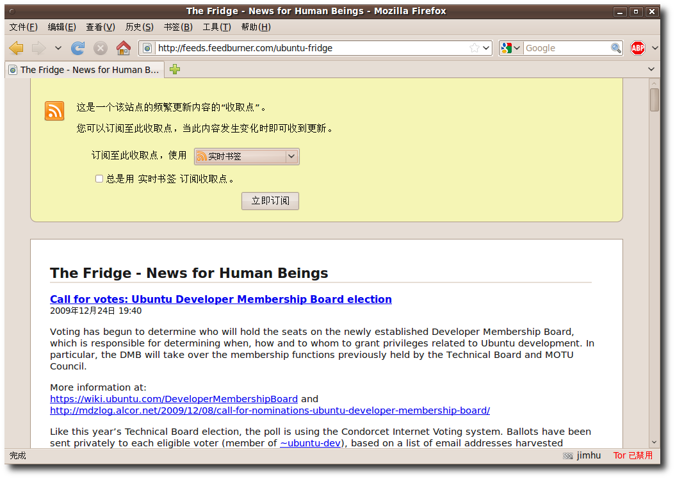Click the search magnifier icon
This screenshot has width=675, height=479.
pos(616,48)
